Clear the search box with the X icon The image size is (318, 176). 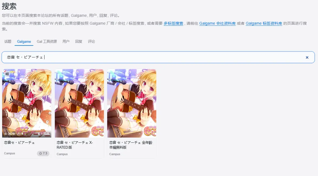(307, 57)
